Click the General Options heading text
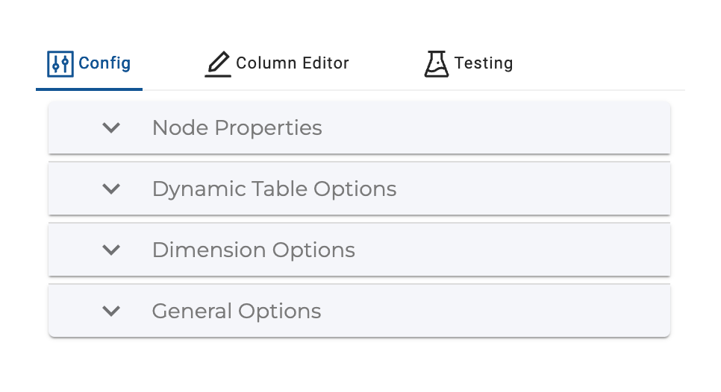The width and height of the screenshot is (721, 392). coord(237,311)
